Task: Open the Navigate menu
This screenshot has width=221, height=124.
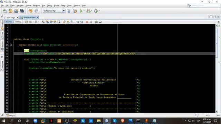Action: pyautogui.click(x=20, y=6)
